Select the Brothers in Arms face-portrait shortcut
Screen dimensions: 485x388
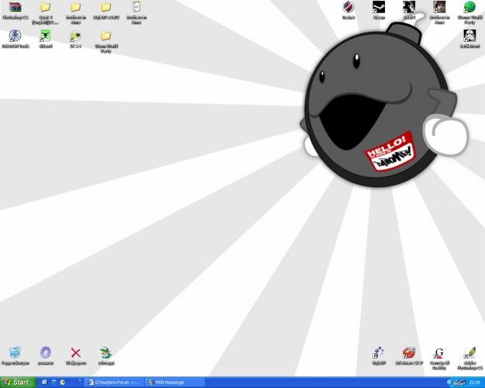coord(439,8)
